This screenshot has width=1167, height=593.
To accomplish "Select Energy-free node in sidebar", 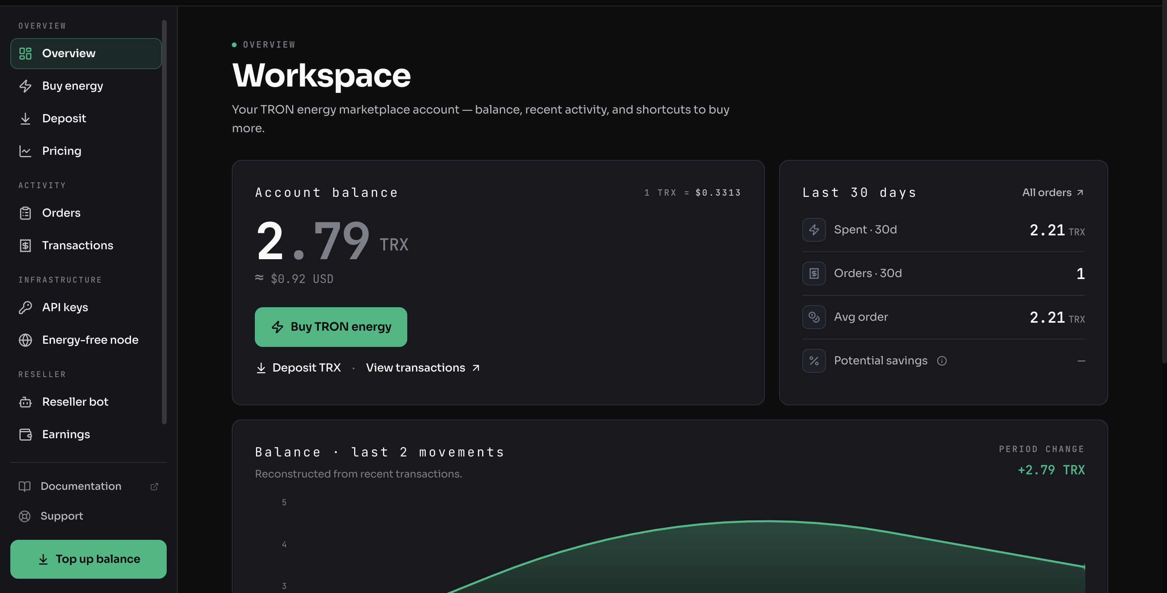I will click(x=86, y=340).
